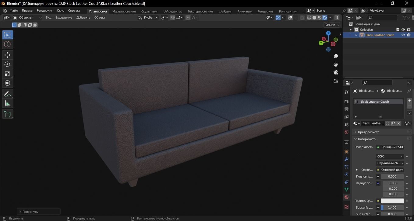The width and height of the screenshot is (414, 221).
Task: Select the Rotate tool
Action: [x=7, y=64]
